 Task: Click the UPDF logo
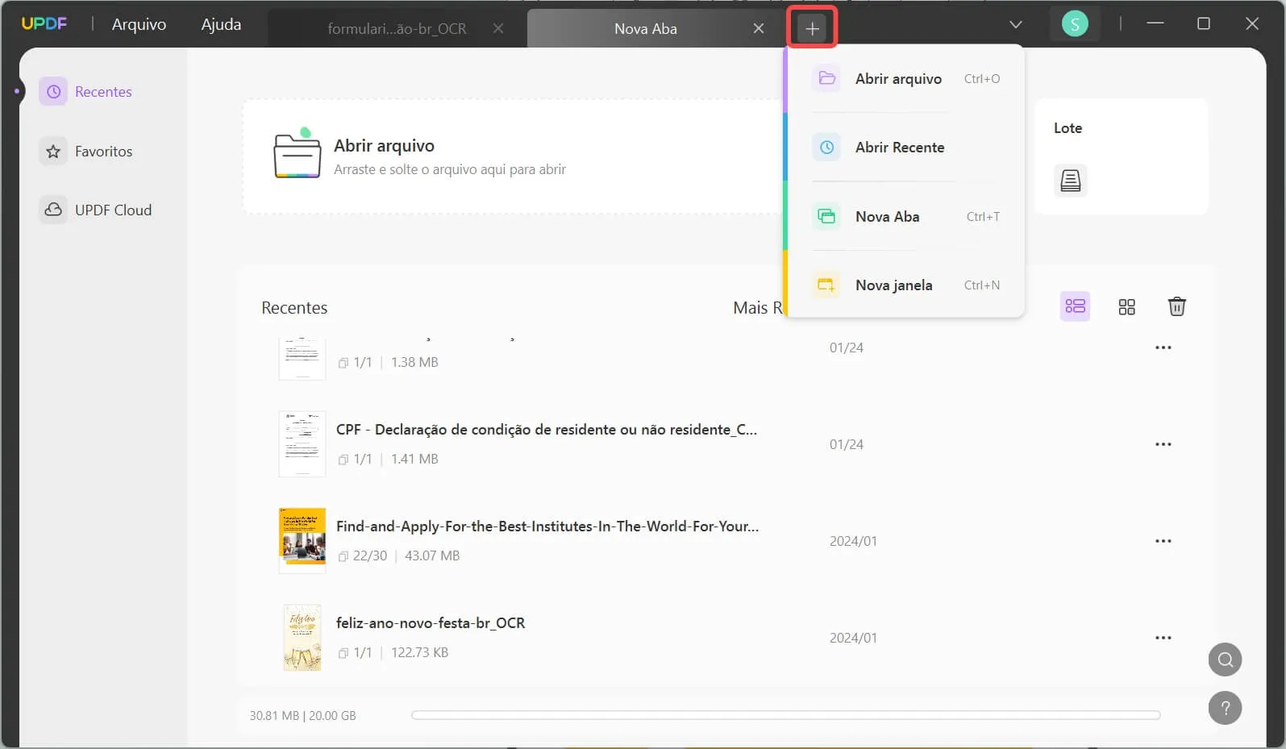point(44,23)
